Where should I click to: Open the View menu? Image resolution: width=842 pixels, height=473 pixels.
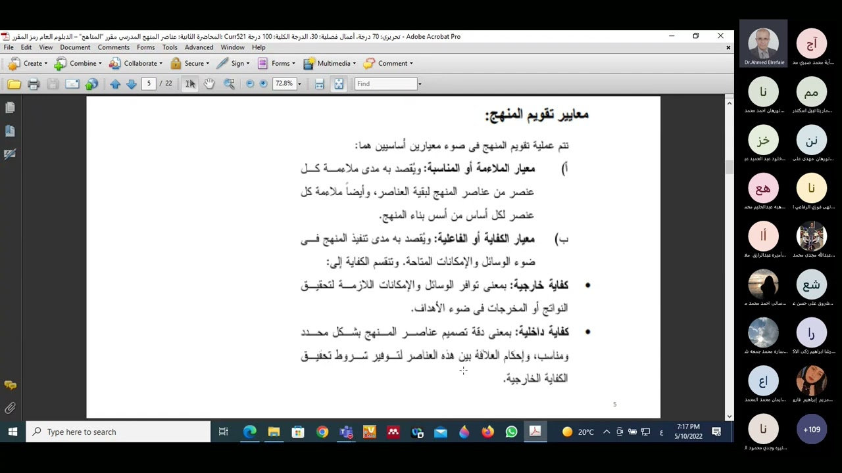click(x=46, y=47)
